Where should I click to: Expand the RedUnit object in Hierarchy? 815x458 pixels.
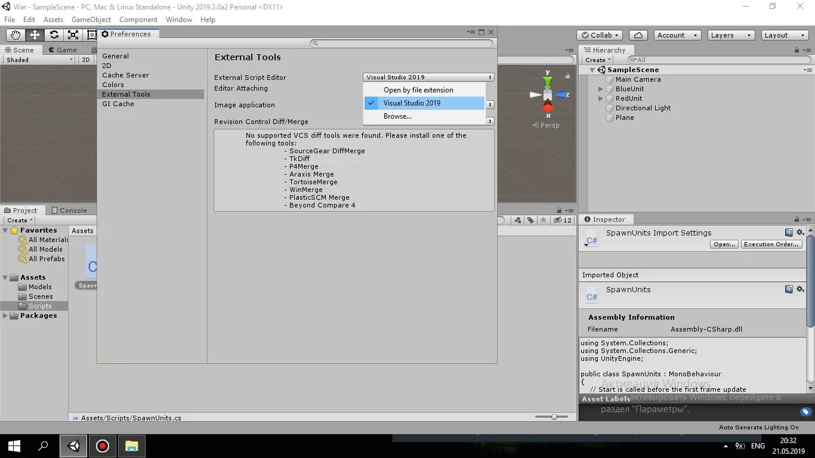click(601, 98)
